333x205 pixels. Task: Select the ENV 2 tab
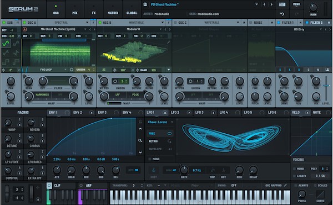coord(83,112)
